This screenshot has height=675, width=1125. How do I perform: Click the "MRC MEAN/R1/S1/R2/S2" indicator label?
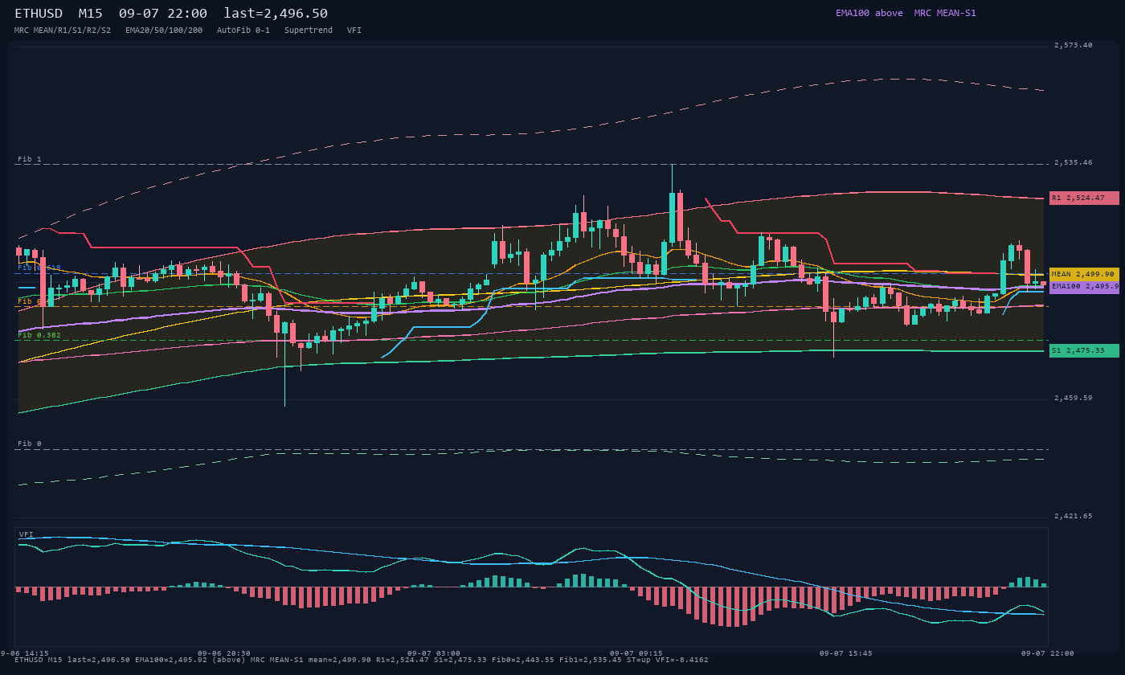pyautogui.click(x=63, y=31)
